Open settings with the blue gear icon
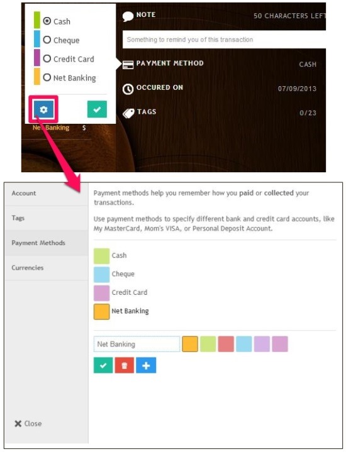Image resolution: width=346 pixels, height=452 pixels. click(x=43, y=109)
